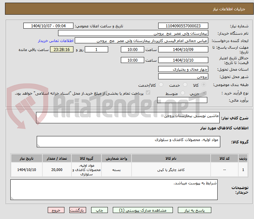Click the نام کالا column header
Screen dimensions: 254x219
coord(171,158)
